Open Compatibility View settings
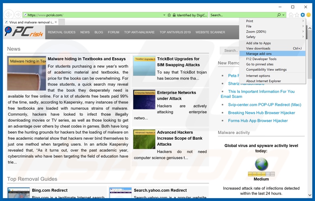The image size is (315, 201). (x=272, y=69)
